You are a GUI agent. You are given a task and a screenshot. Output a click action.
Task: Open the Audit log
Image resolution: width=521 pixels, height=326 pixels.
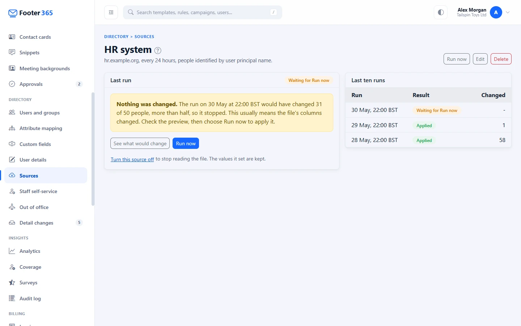tap(46, 298)
